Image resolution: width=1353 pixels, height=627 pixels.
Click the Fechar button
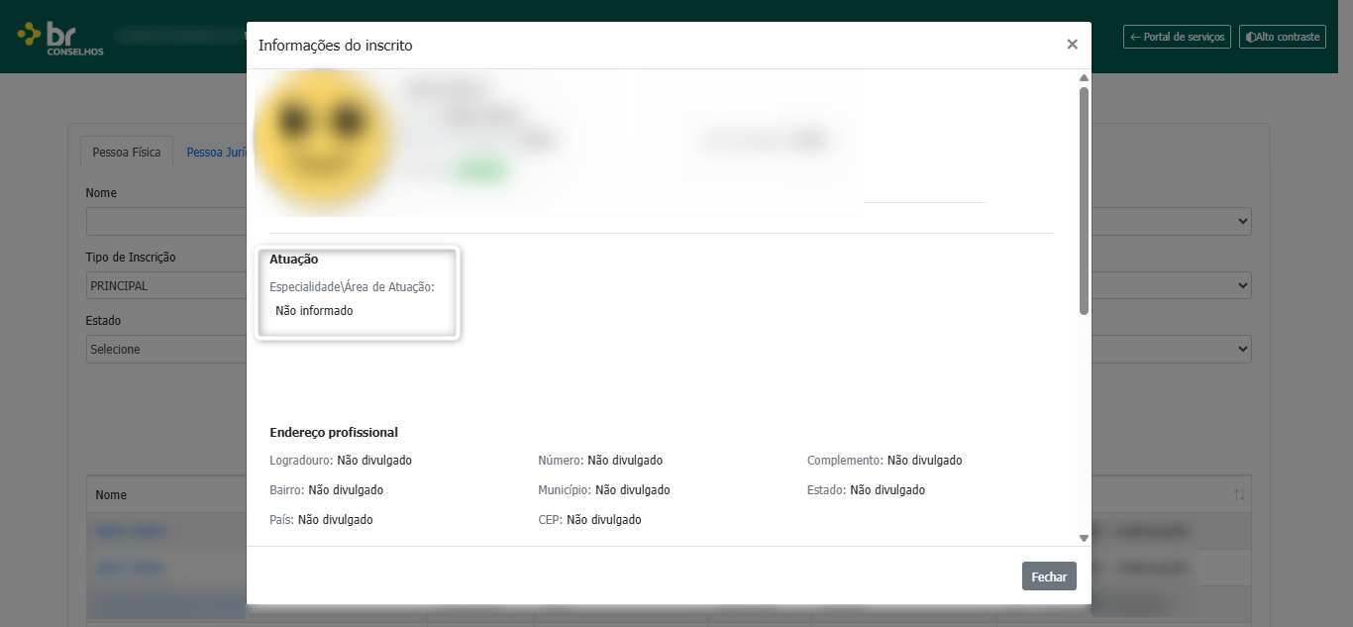pos(1049,576)
